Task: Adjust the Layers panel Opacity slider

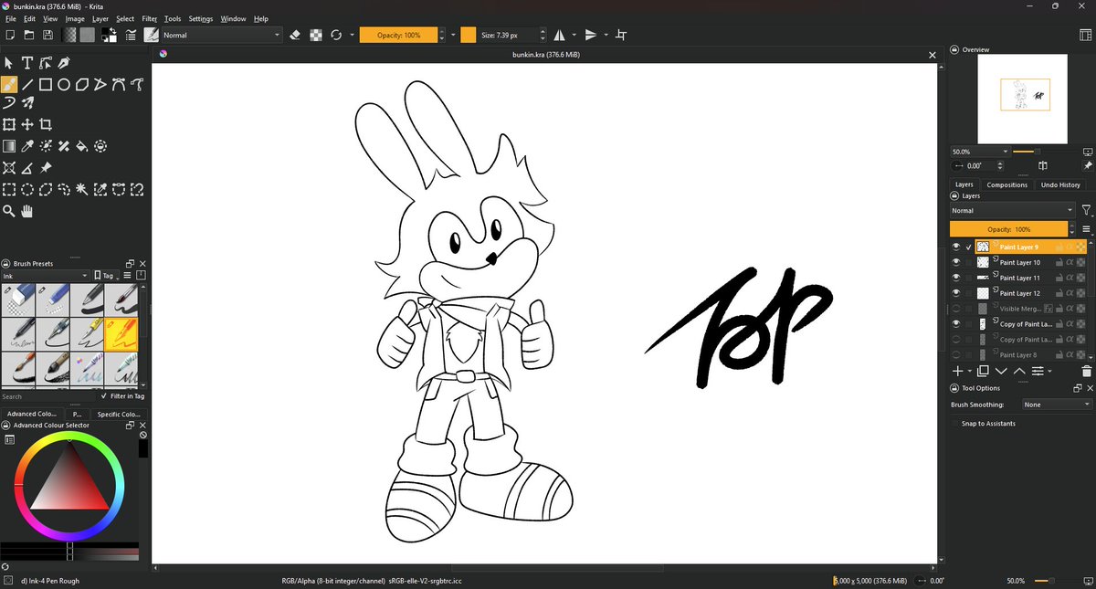Action: 1009,229
